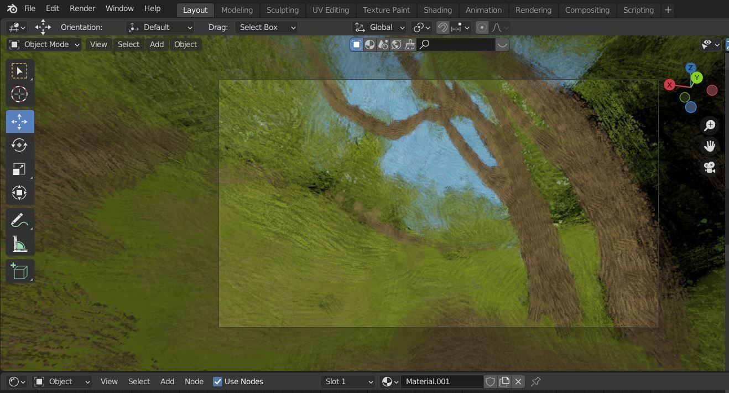This screenshot has height=393, width=729.
Task: Open the shader type Object dropdown
Action: [61, 381]
